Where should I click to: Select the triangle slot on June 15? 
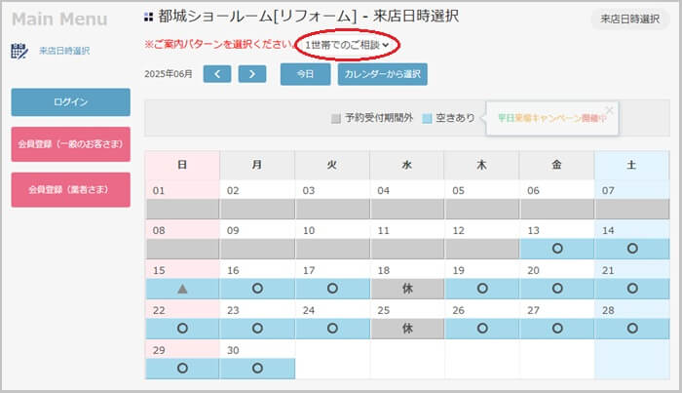(x=182, y=289)
